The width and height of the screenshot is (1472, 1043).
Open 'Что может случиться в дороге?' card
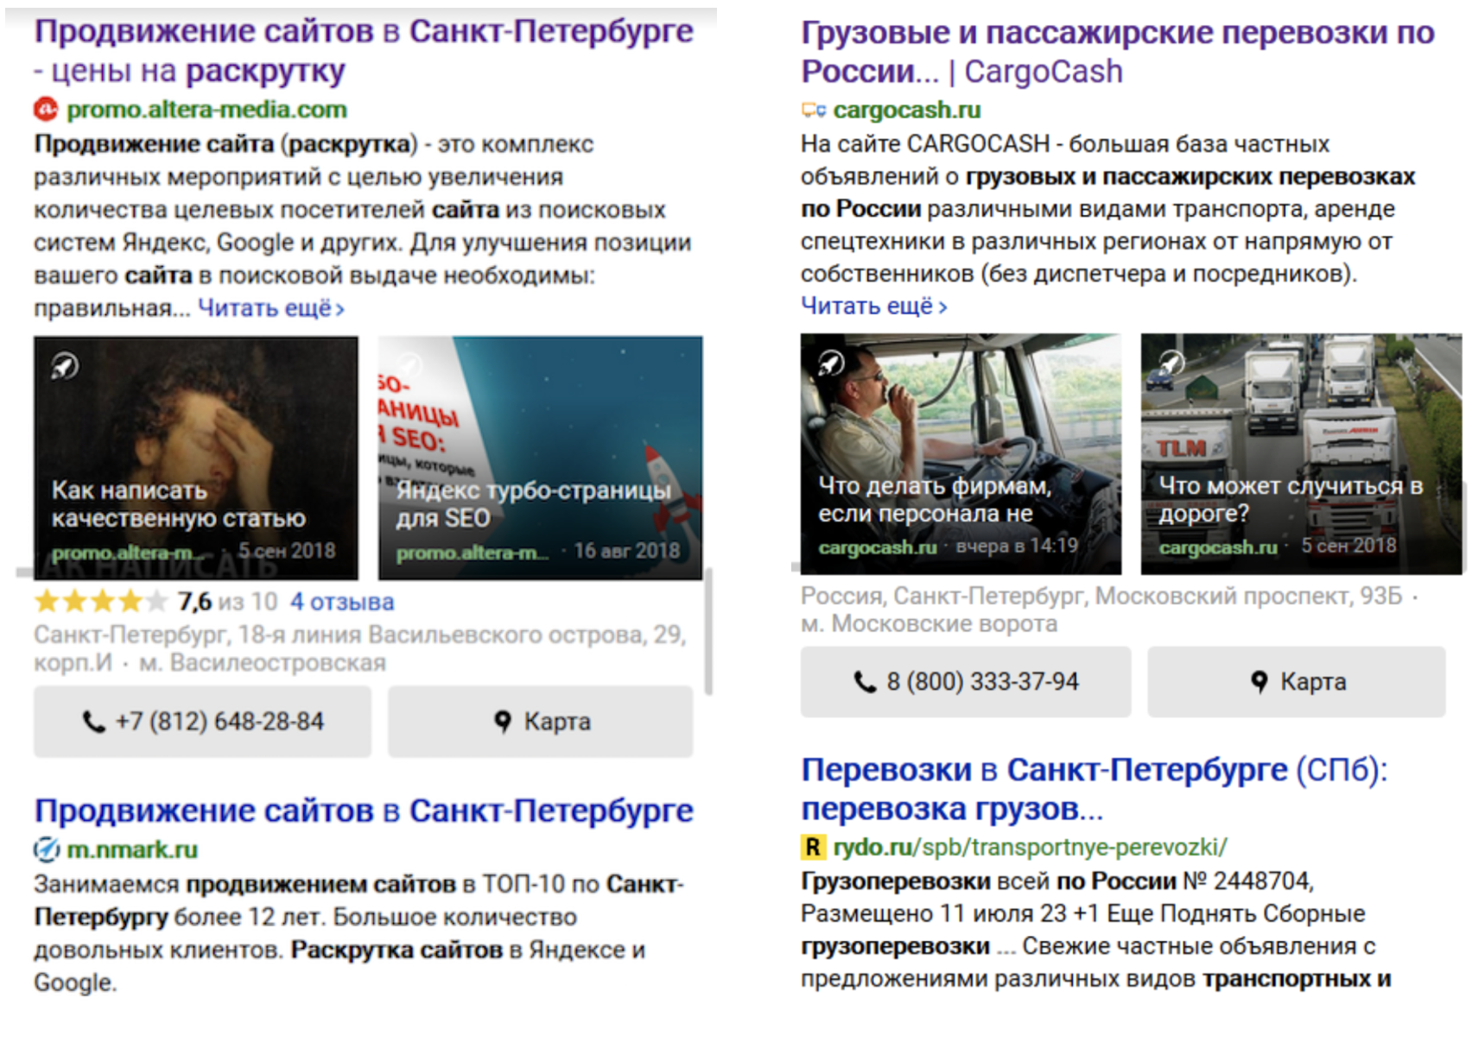(x=1302, y=454)
